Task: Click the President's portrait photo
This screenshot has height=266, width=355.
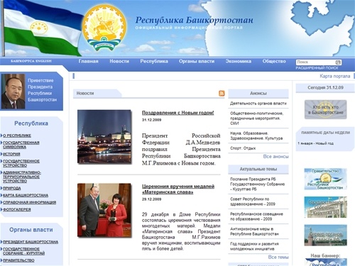Action: [13, 92]
